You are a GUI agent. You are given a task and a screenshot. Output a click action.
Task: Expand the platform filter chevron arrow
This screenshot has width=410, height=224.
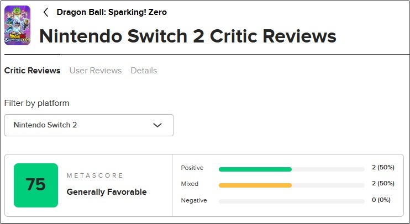coord(157,125)
